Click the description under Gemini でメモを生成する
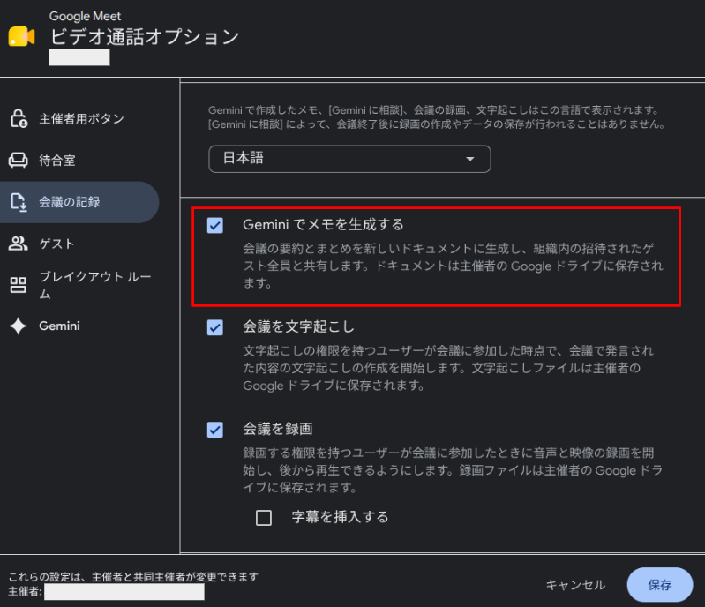 453,266
